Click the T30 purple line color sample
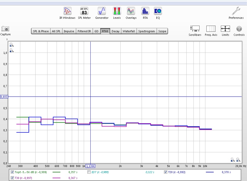This screenshot has width=247, height=181. [56, 178]
